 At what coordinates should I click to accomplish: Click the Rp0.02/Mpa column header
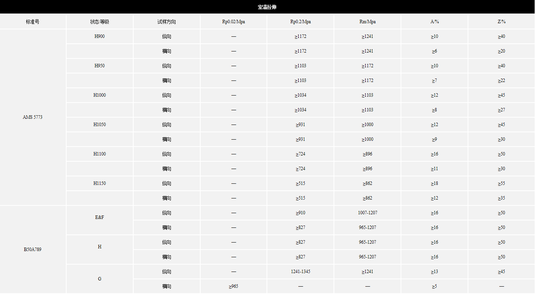[x=234, y=22]
